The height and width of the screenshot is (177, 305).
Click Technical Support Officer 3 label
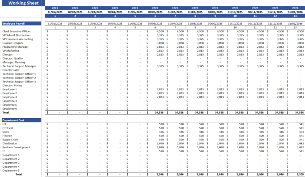pos(19,82)
